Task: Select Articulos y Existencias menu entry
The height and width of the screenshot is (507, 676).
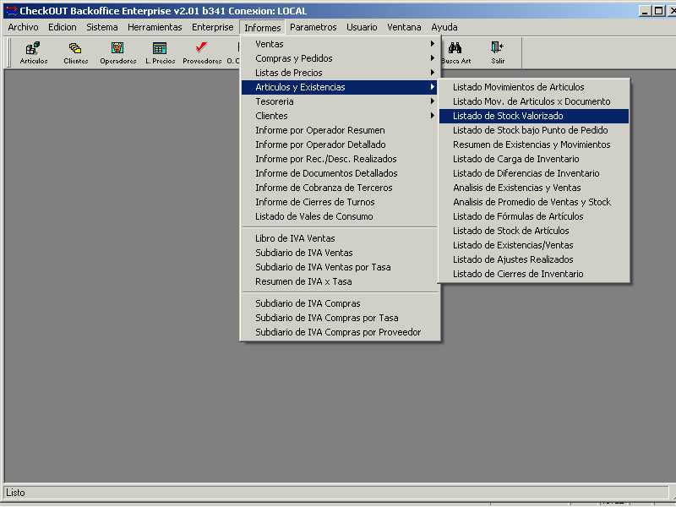Action: click(340, 87)
